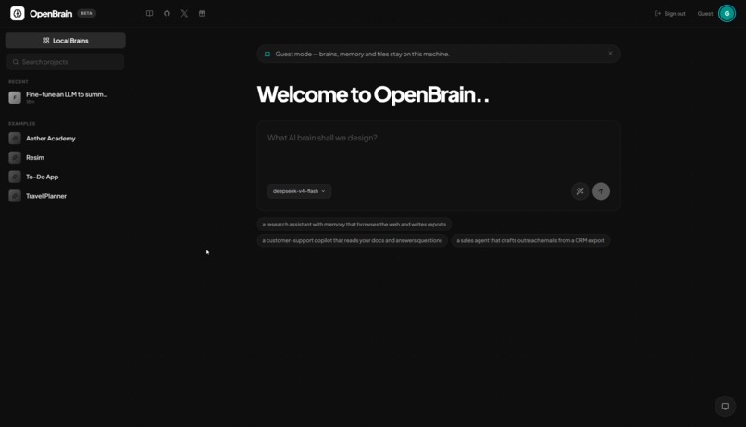The height and width of the screenshot is (427, 746).
Task: Open the GitHub icon link
Action: (167, 13)
